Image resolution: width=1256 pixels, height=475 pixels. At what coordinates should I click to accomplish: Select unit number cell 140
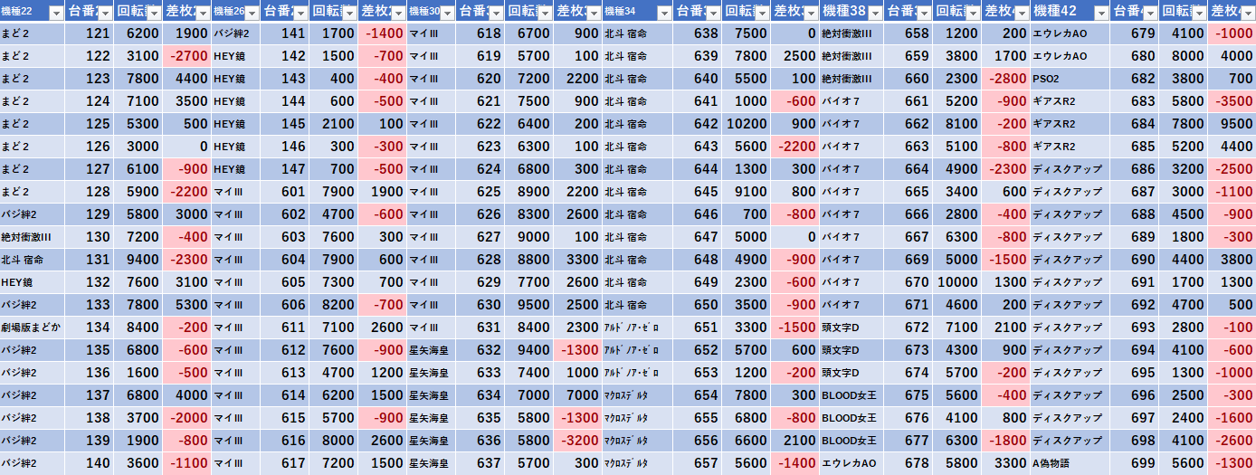pos(89,463)
